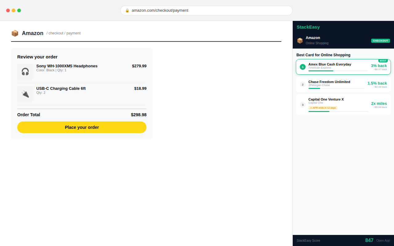This screenshot has height=246, width=394.
Task: Click the Online Shopping category label
Action: (317, 43)
